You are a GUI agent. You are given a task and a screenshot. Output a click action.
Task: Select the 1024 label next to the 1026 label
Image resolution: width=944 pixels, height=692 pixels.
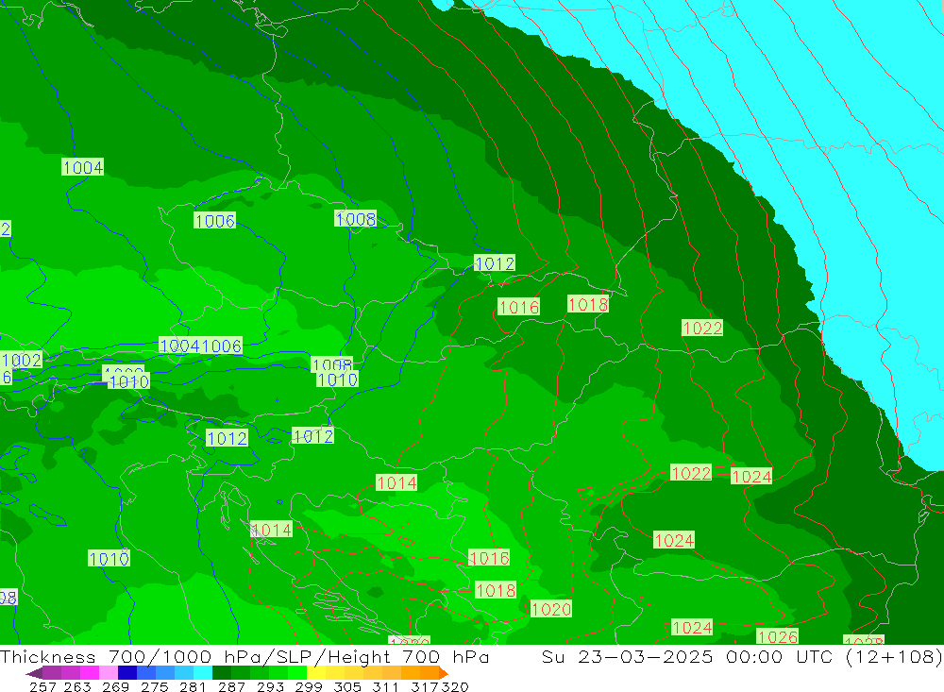[x=692, y=628]
